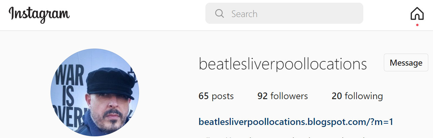Click the beatlesliverpoollocations username heading
This screenshot has height=138, width=433.
[x=283, y=64]
